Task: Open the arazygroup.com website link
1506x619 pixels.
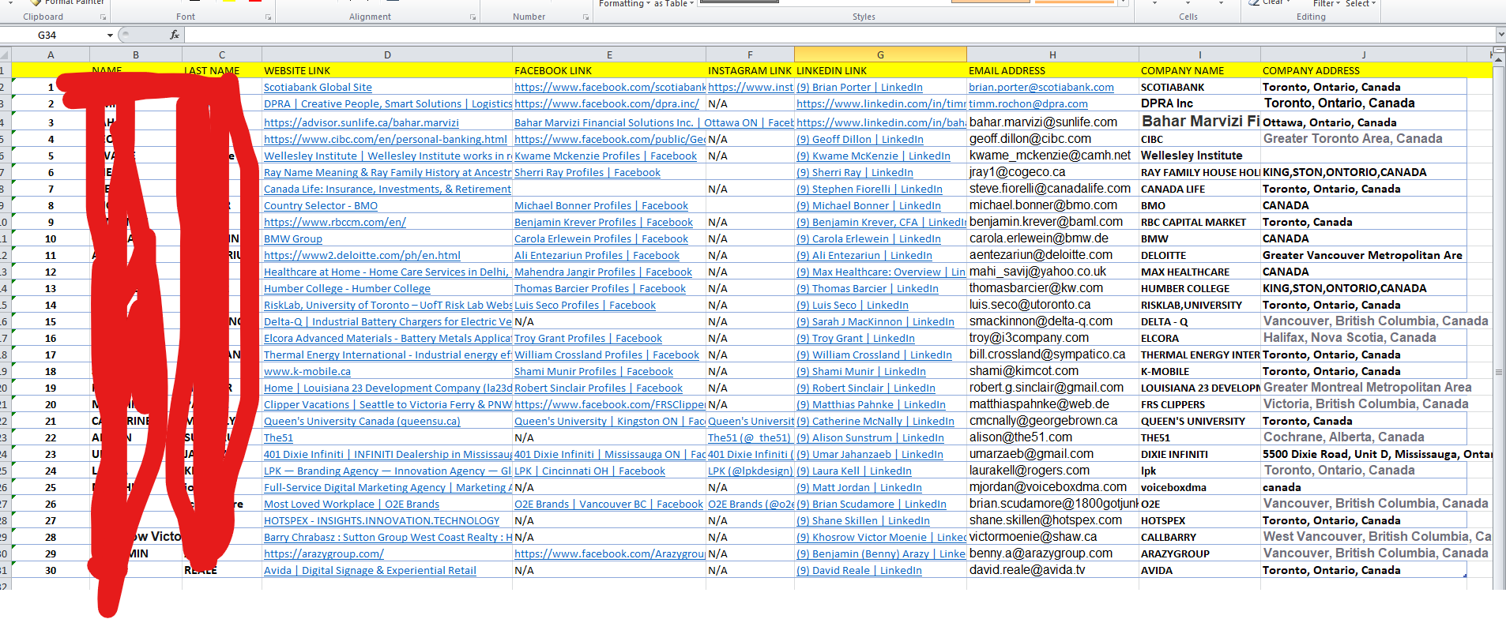Action: coord(324,554)
